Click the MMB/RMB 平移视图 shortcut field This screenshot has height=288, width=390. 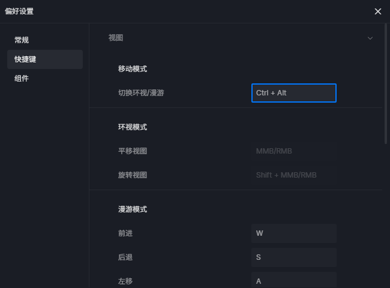pos(293,151)
